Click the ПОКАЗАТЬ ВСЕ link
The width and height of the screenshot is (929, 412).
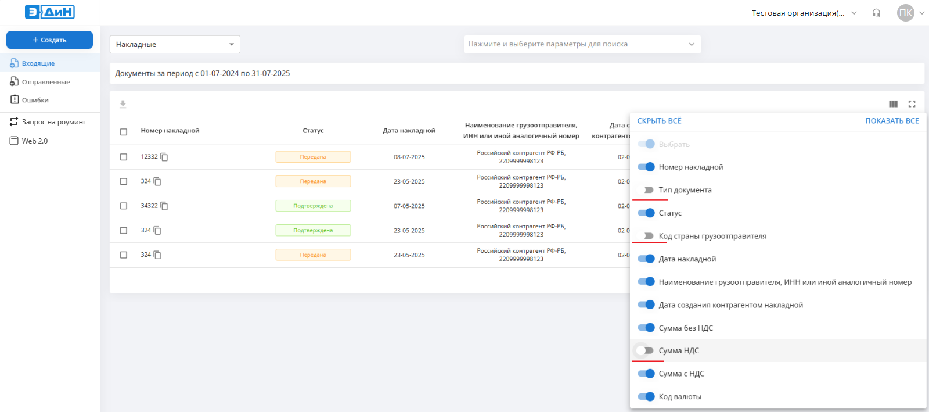pyautogui.click(x=892, y=121)
